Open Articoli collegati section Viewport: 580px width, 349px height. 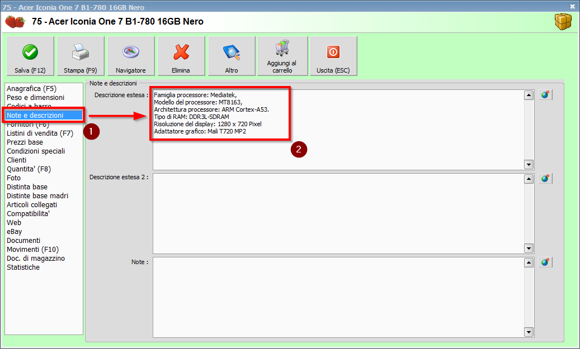32,204
